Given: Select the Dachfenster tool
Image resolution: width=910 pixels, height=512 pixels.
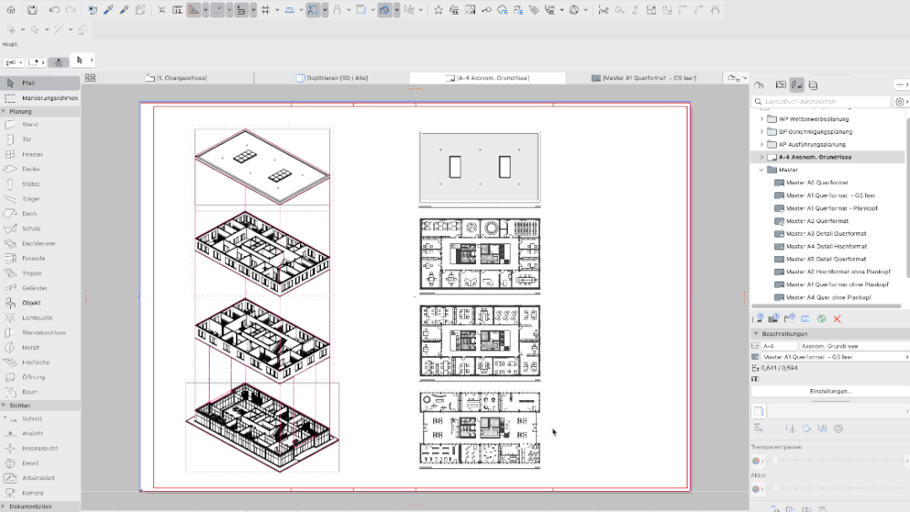Looking at the screenshot, I should [x=40, y=243].
